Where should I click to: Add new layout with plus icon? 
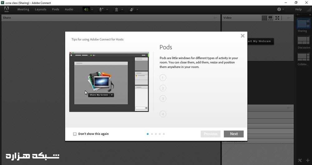(x=308, y=160)
